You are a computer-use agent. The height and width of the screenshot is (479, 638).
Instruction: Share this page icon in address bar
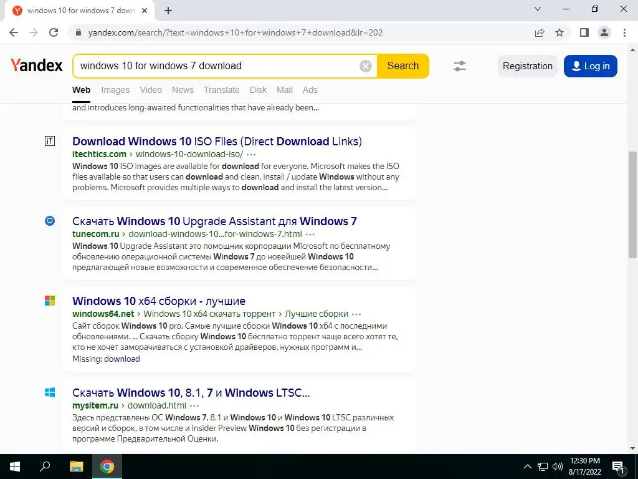point(540,32)
